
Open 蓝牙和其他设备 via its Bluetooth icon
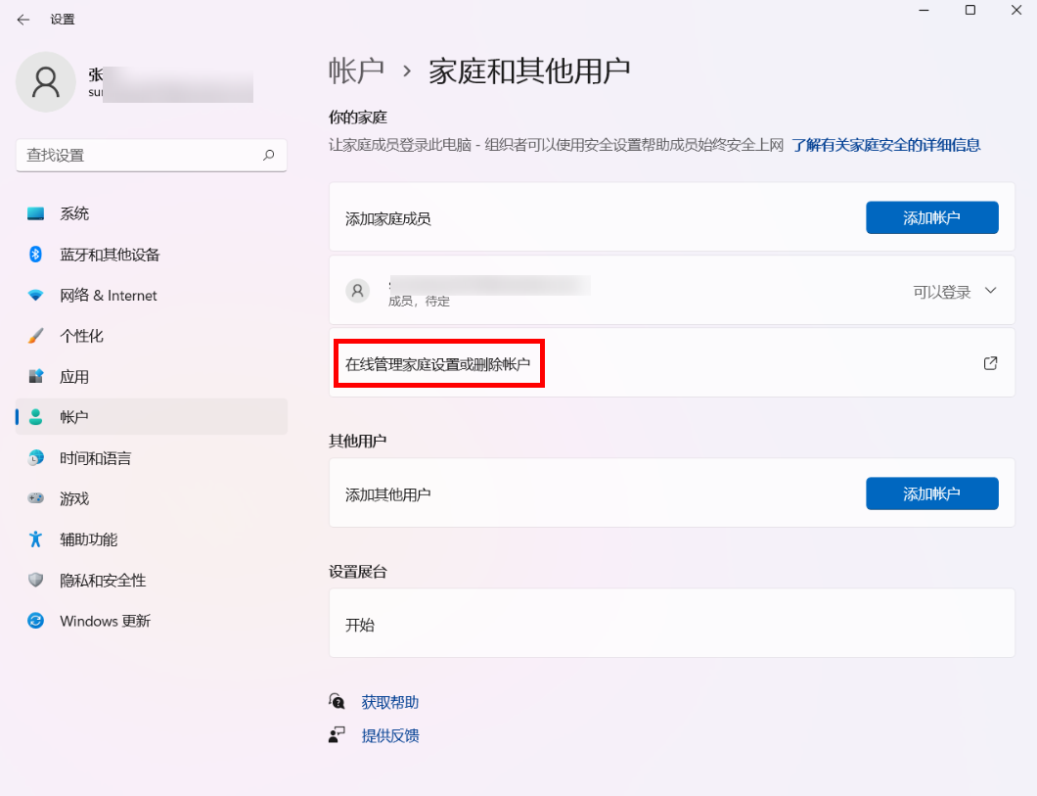(x=36, y=255)
